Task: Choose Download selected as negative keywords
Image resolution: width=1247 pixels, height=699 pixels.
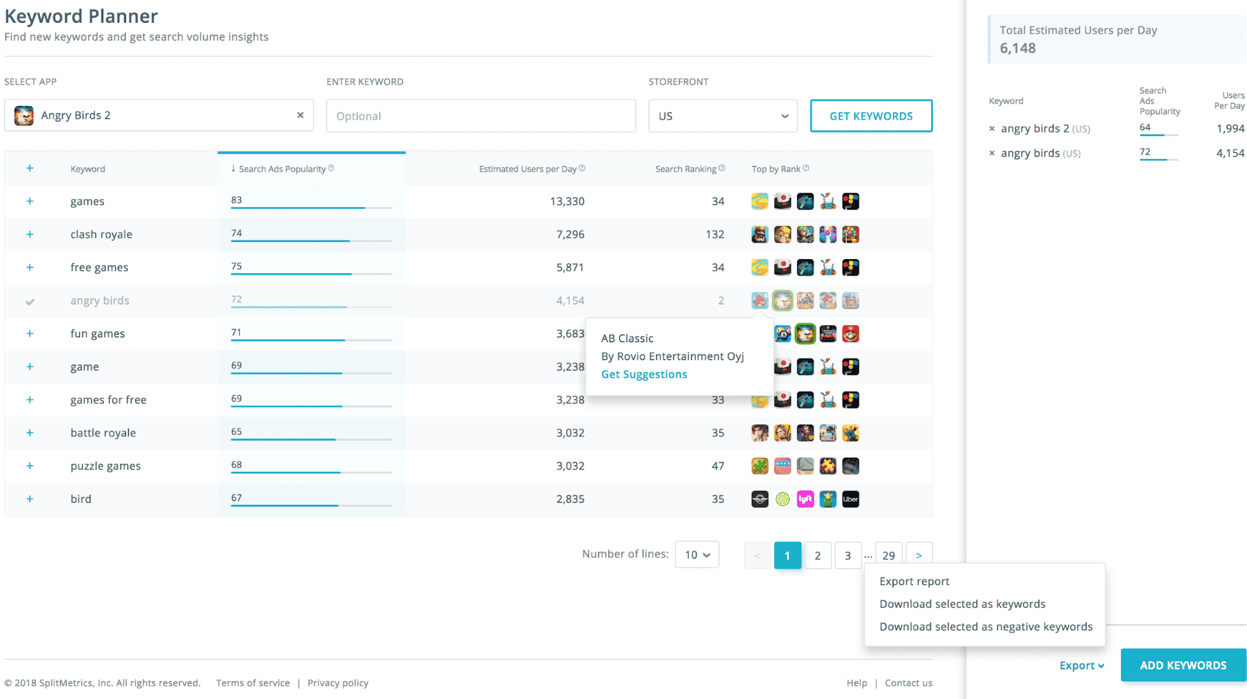Action: click(x=986, y=627)
